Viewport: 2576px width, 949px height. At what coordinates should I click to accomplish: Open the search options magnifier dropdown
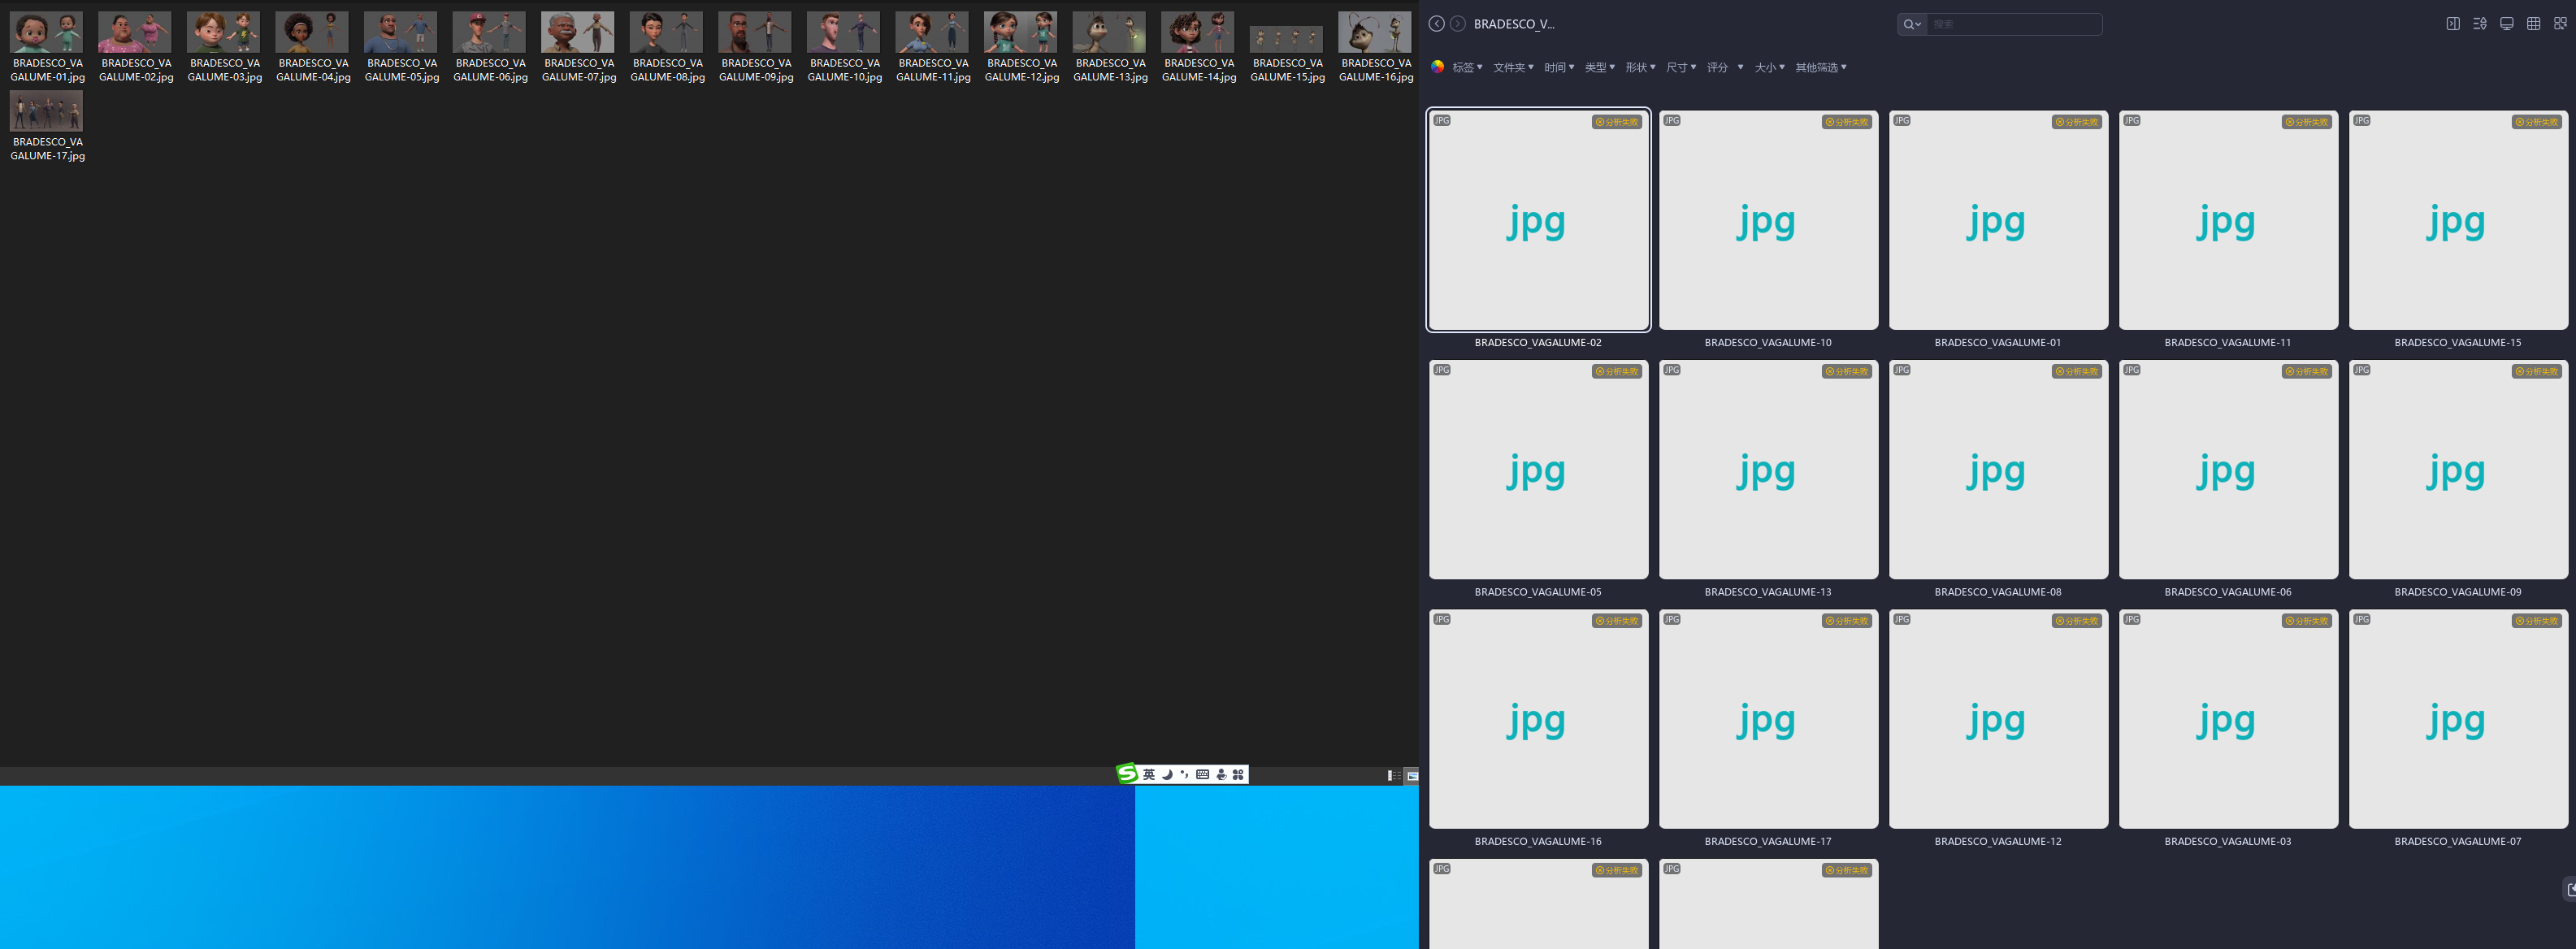[1911, 24]
